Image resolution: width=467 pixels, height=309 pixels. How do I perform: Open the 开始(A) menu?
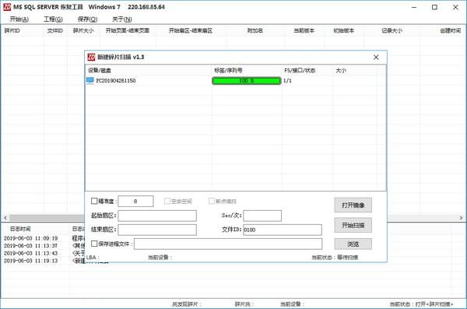click(19, 19)
